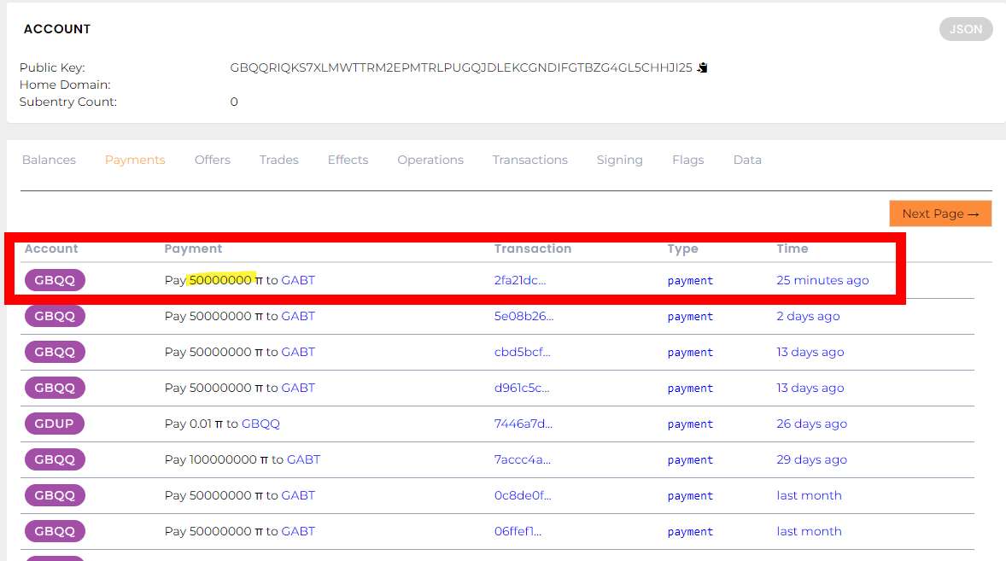
Task: Open transaction 7446a7d link
Action: click(523, 424)
